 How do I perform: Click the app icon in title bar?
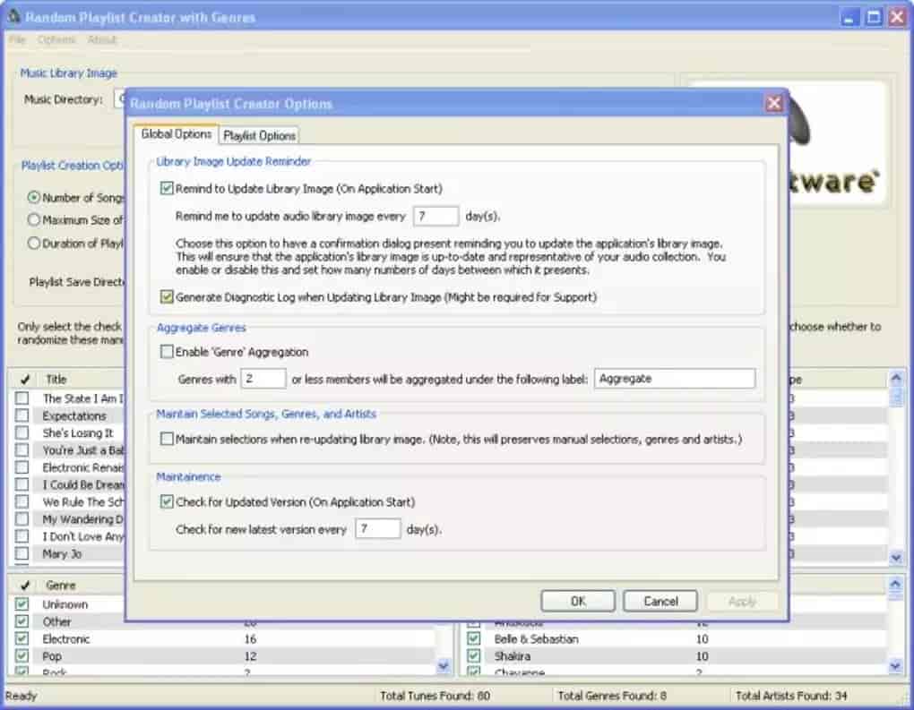coord(13,17)
